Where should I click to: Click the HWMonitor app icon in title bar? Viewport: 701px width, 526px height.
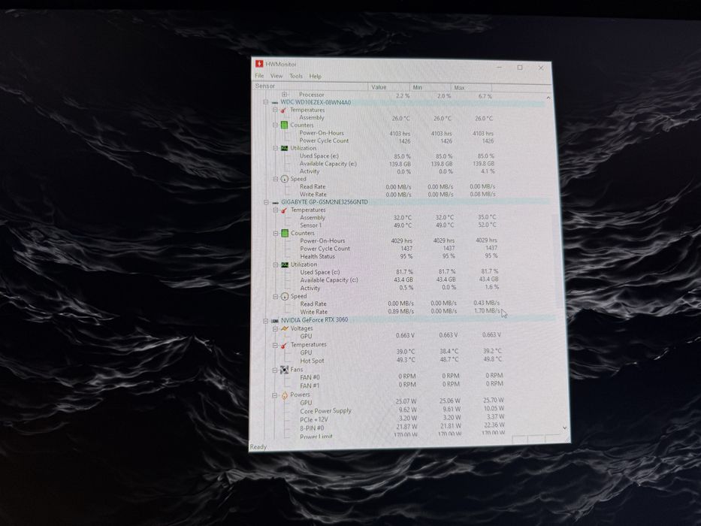(x=259, y=64)
